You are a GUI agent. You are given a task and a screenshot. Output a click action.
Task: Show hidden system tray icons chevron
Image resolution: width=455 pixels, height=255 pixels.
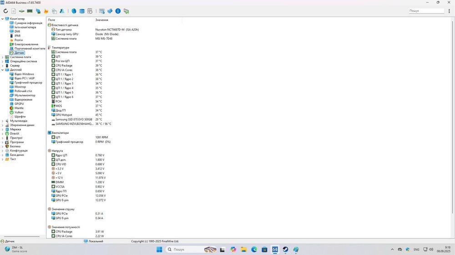point(392,249)
